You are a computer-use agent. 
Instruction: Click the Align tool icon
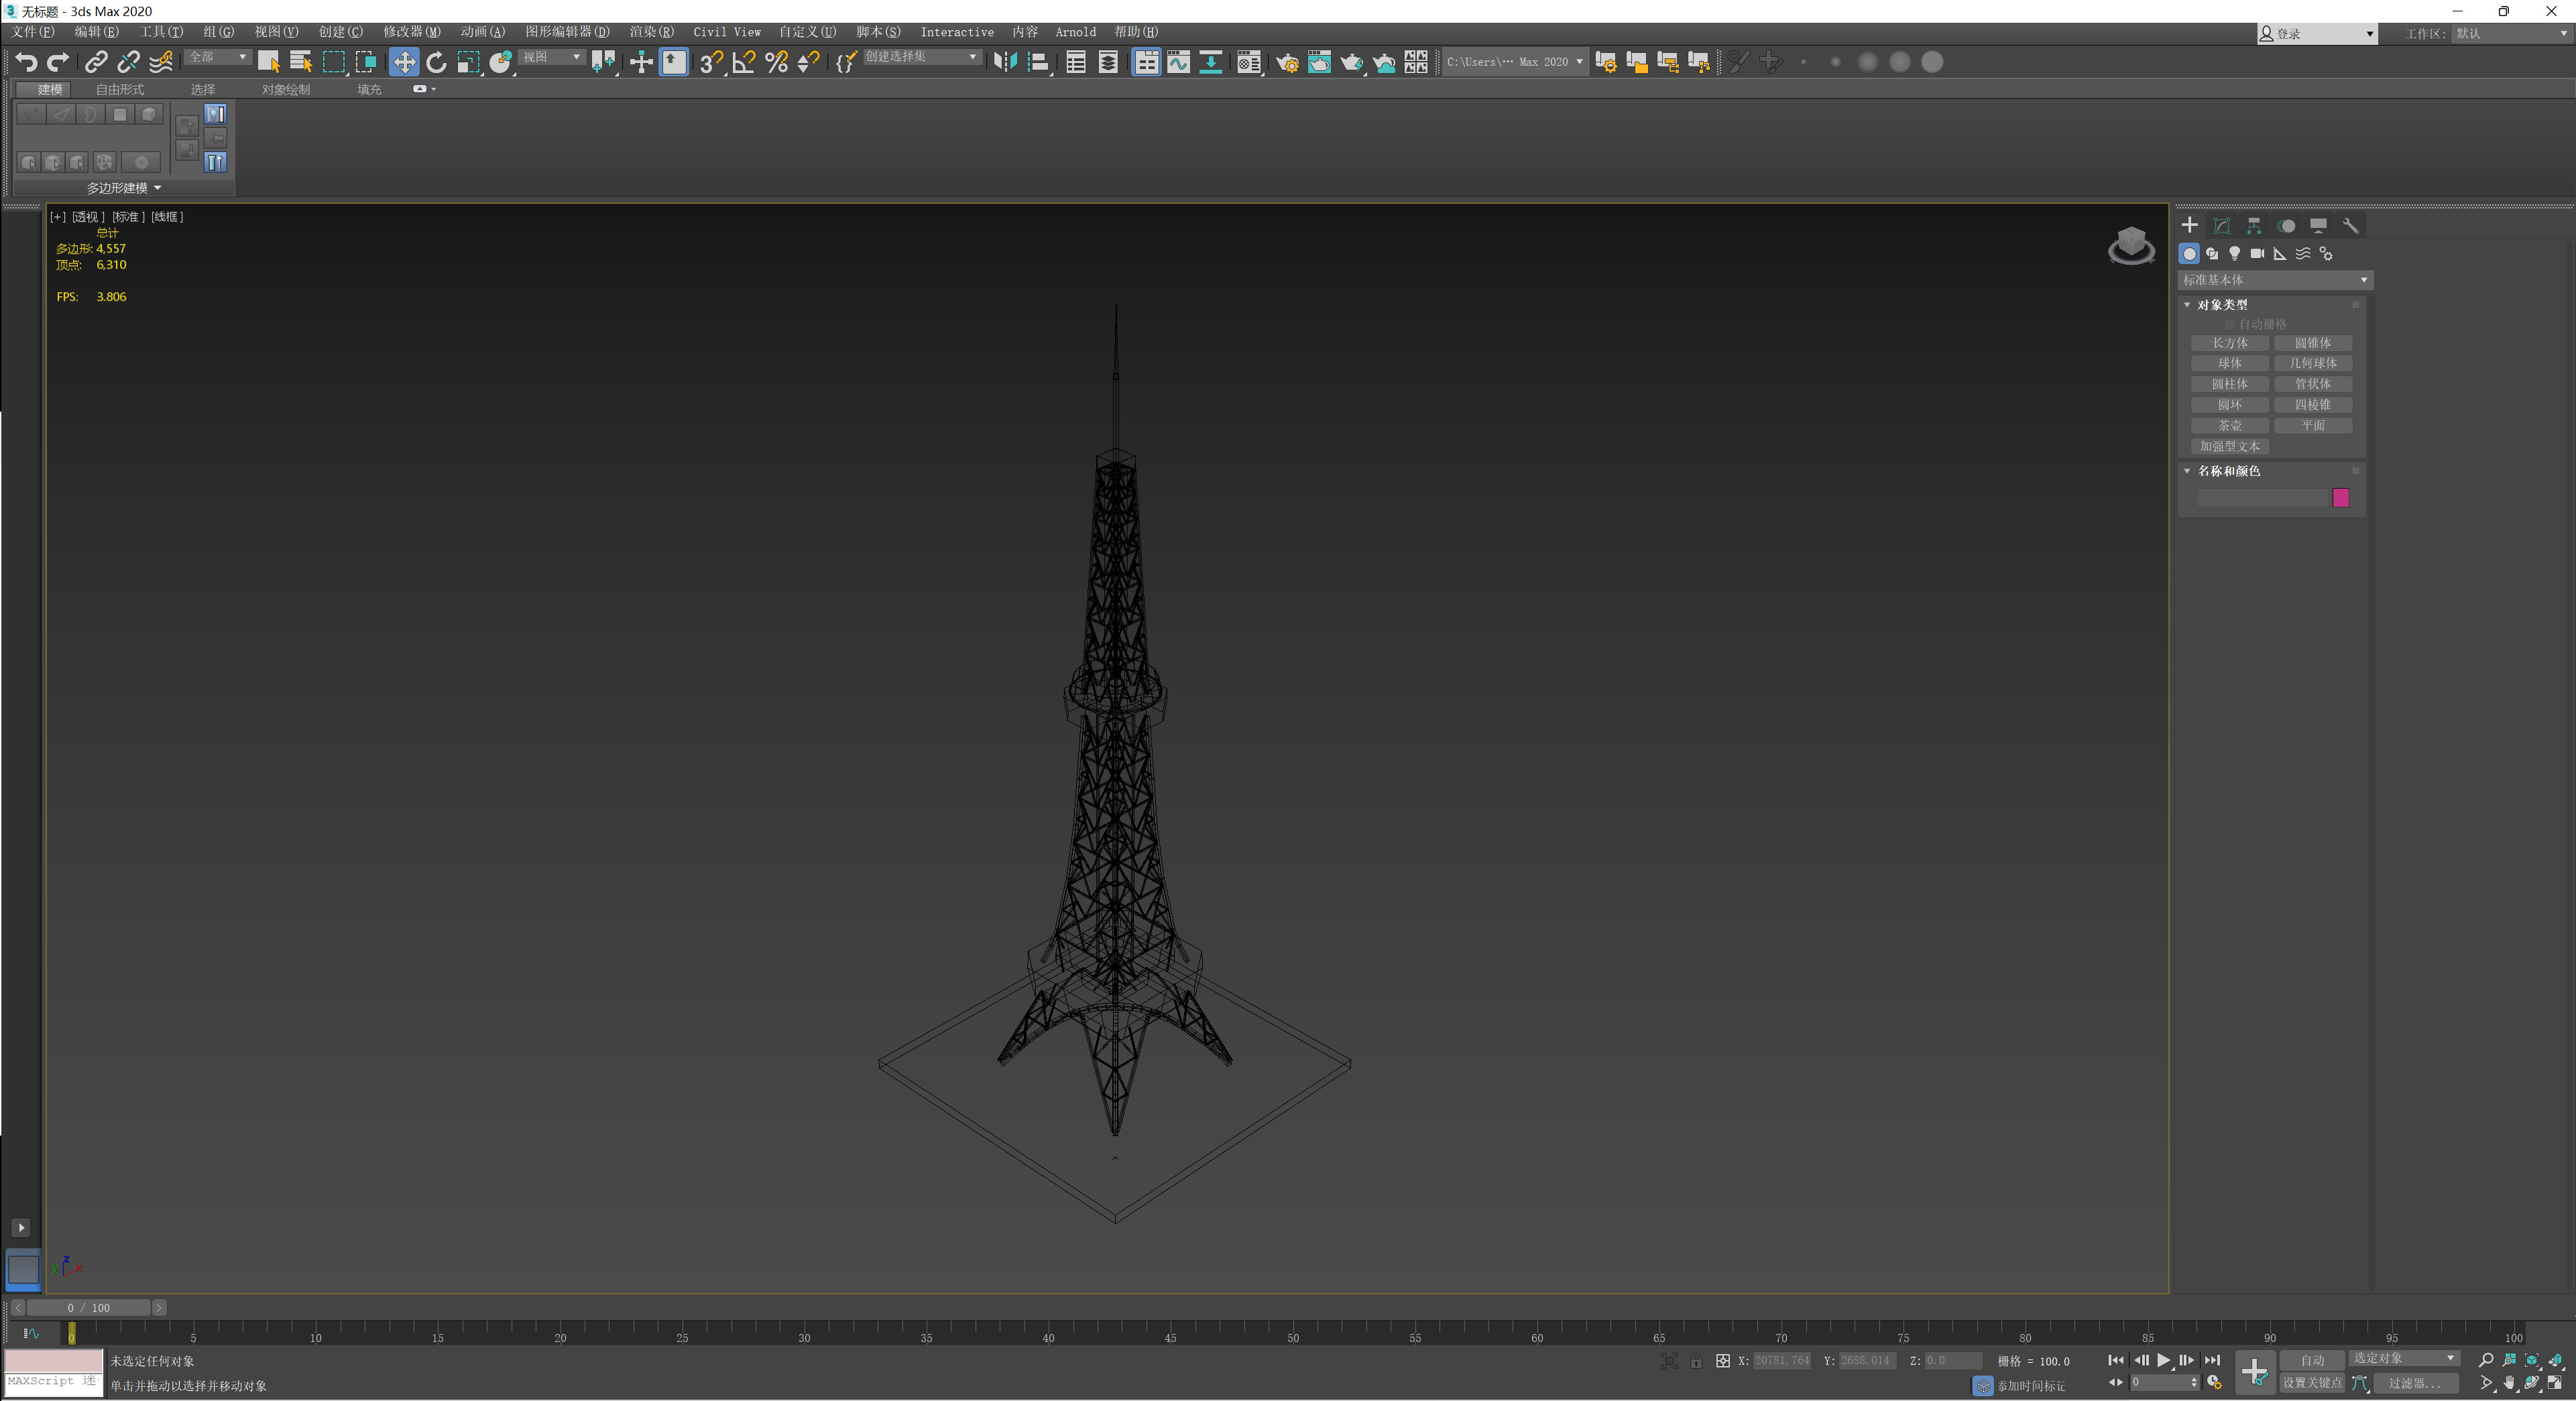[1038, 62]
